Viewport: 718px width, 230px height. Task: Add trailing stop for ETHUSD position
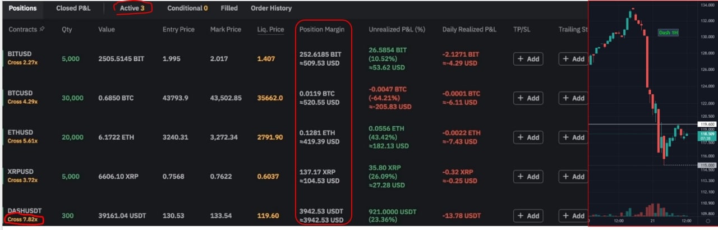coord(573,137)
